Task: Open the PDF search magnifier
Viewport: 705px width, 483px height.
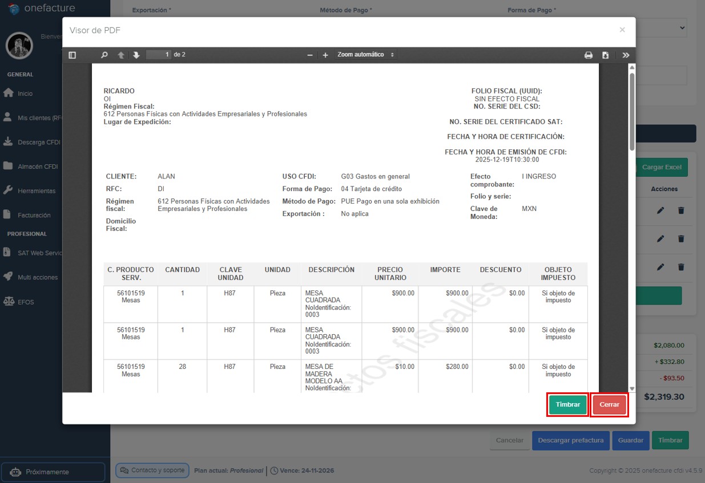Action: pos(104,55)
